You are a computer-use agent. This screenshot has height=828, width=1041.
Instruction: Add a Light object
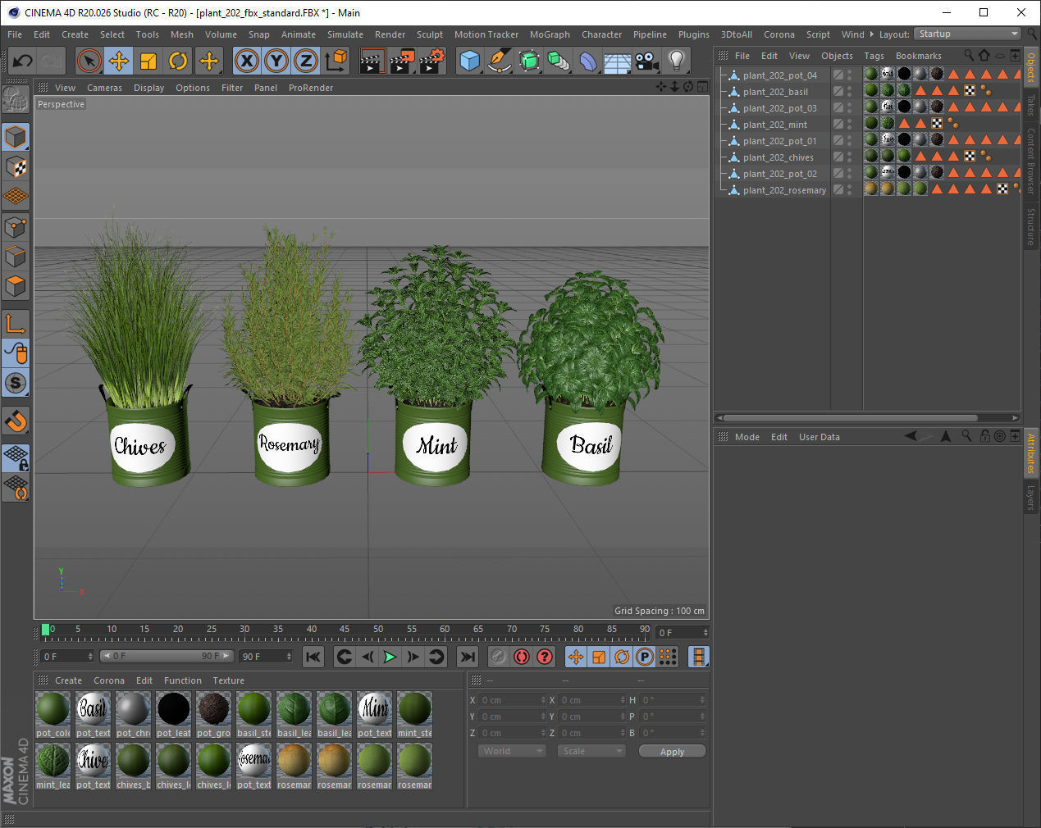[677, 61]
